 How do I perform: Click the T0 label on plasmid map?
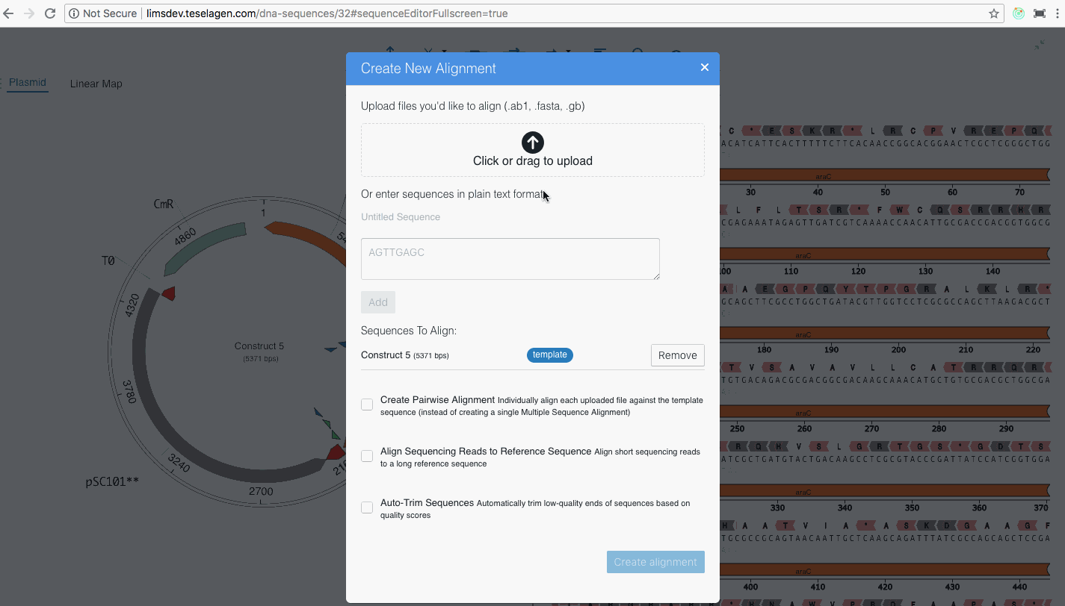coord(108,260)
